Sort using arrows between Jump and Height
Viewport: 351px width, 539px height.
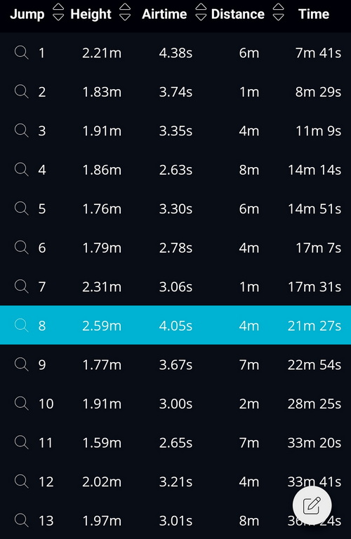(58, 12)
